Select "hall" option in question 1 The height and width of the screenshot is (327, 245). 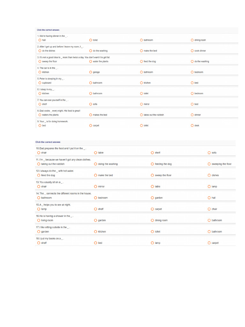(40, 40)
